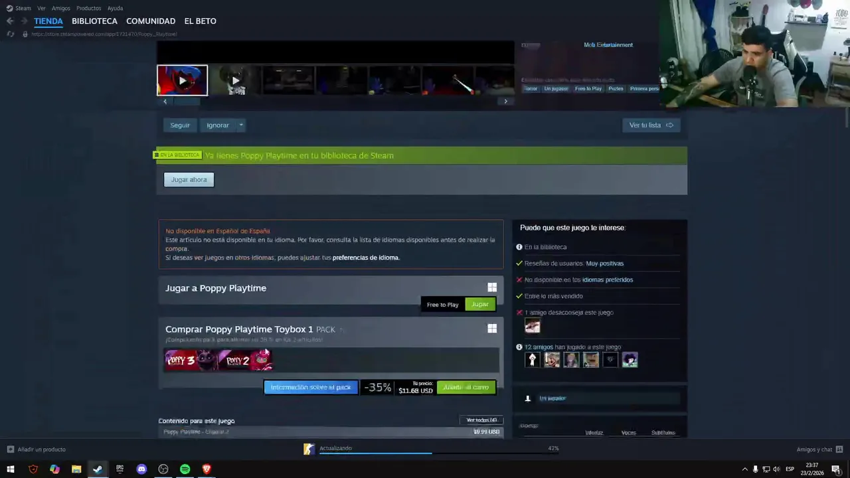The image size is (850, 478).
Task: Click the green Jugar button for Poppy Playtime
Action: click(480, 305)
